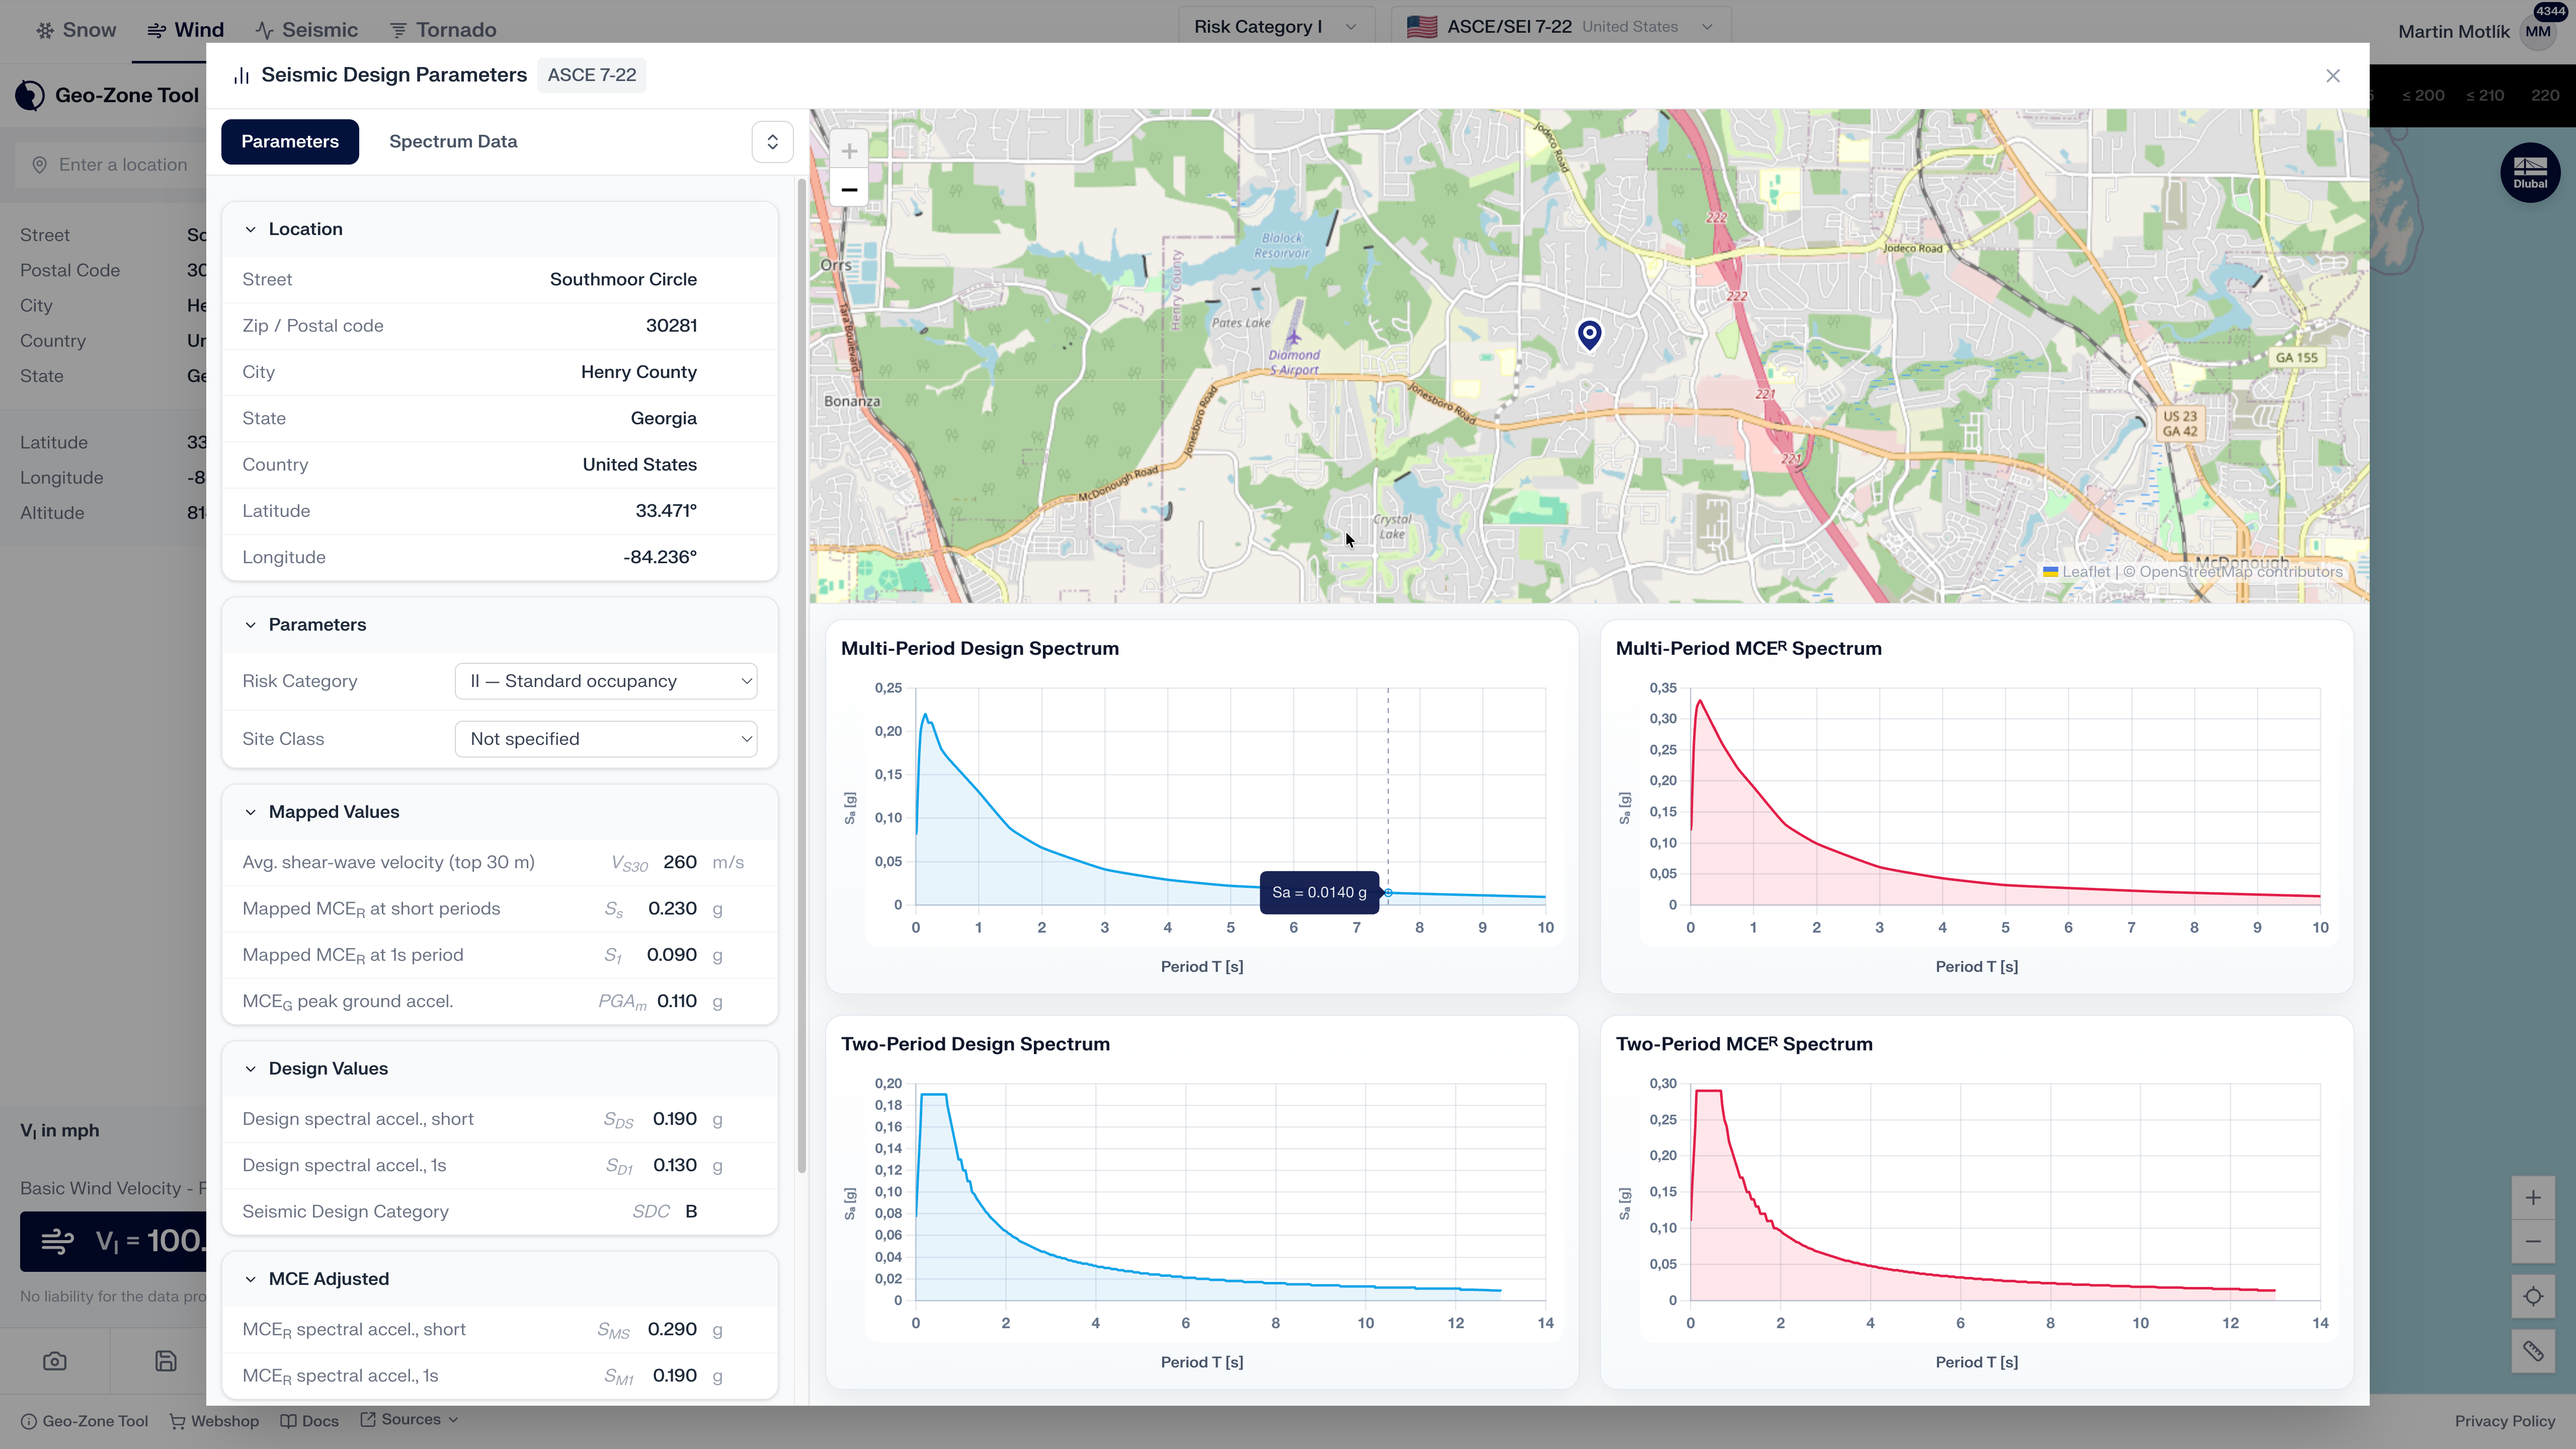Click the Dlubal logo button

2530,172
